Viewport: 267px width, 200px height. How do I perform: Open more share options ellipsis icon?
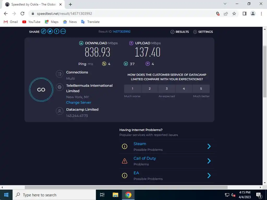63,32
